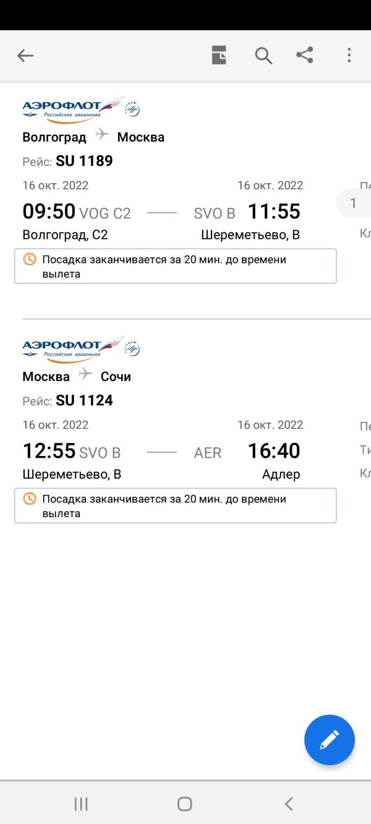Viewport: 371px width, 824px height.
Task: Tap the back arrow in top bar
Action: pos(25,56)
